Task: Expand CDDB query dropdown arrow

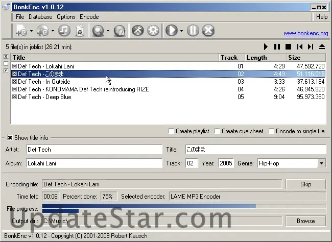Action: (x=108, y=31)
